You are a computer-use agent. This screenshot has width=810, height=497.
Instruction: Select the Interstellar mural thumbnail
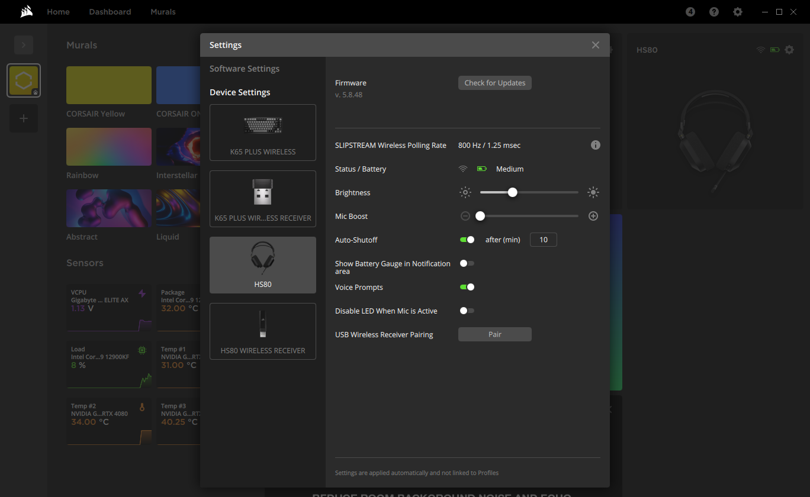point(178,147)
